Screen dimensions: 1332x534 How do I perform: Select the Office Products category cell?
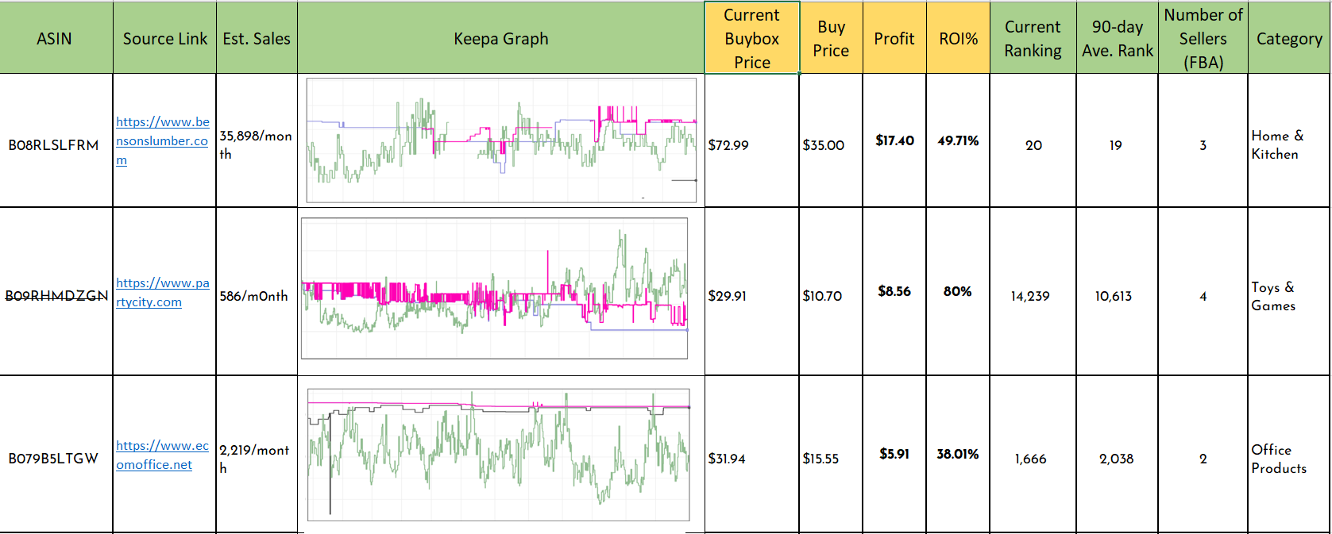(1289, 454)
